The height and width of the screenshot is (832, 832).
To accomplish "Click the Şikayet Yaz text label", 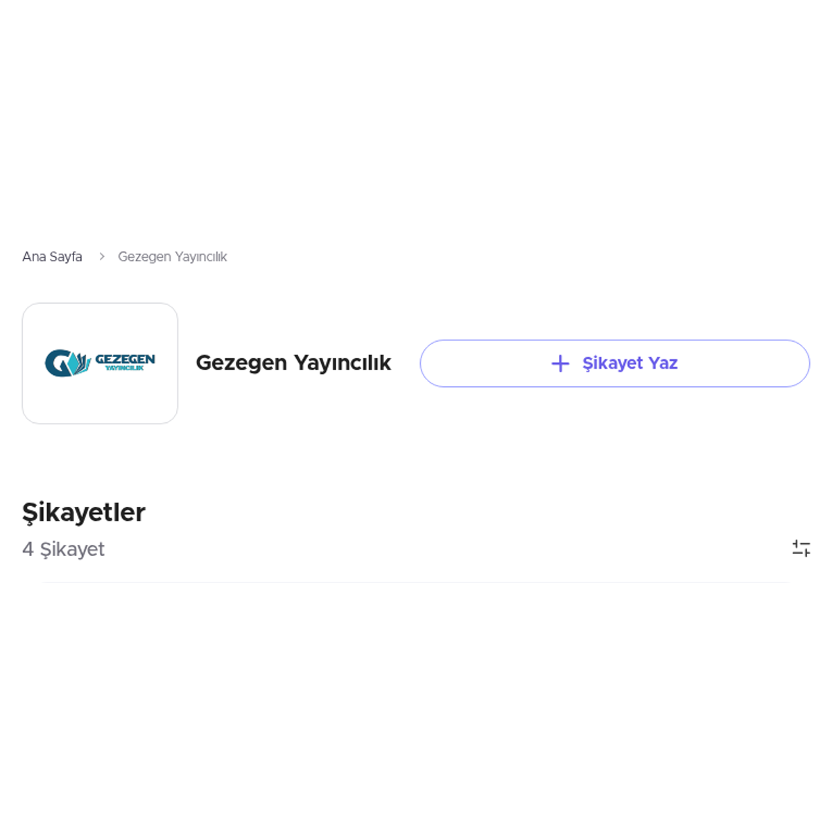I will click(x=630, y=363).
